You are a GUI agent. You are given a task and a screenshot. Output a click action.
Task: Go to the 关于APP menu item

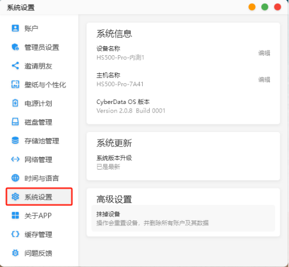pos(39,215)
